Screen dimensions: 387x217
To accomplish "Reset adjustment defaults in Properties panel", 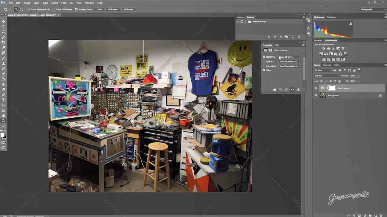I will (286, 90).
